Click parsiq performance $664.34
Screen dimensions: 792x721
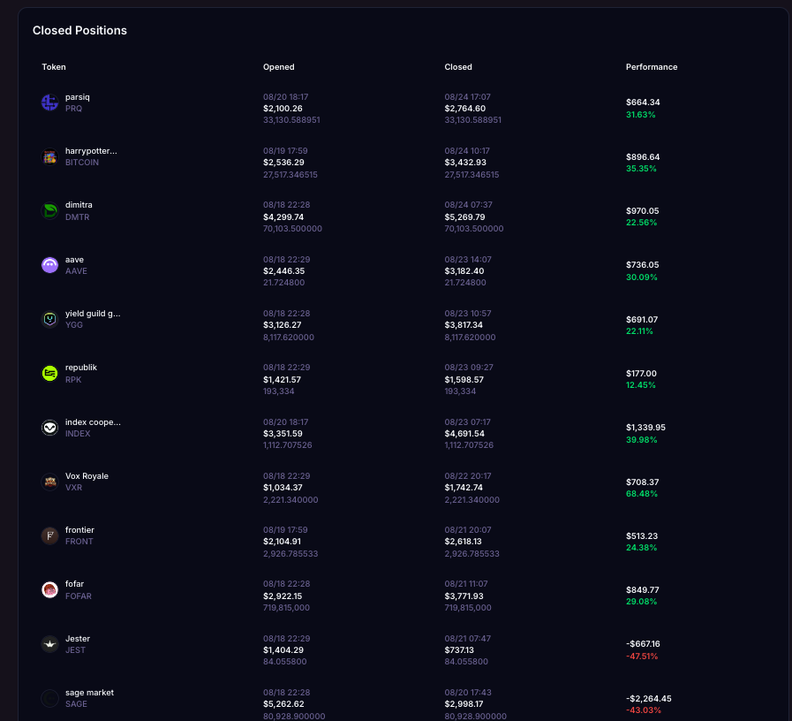tap(643, 102)
